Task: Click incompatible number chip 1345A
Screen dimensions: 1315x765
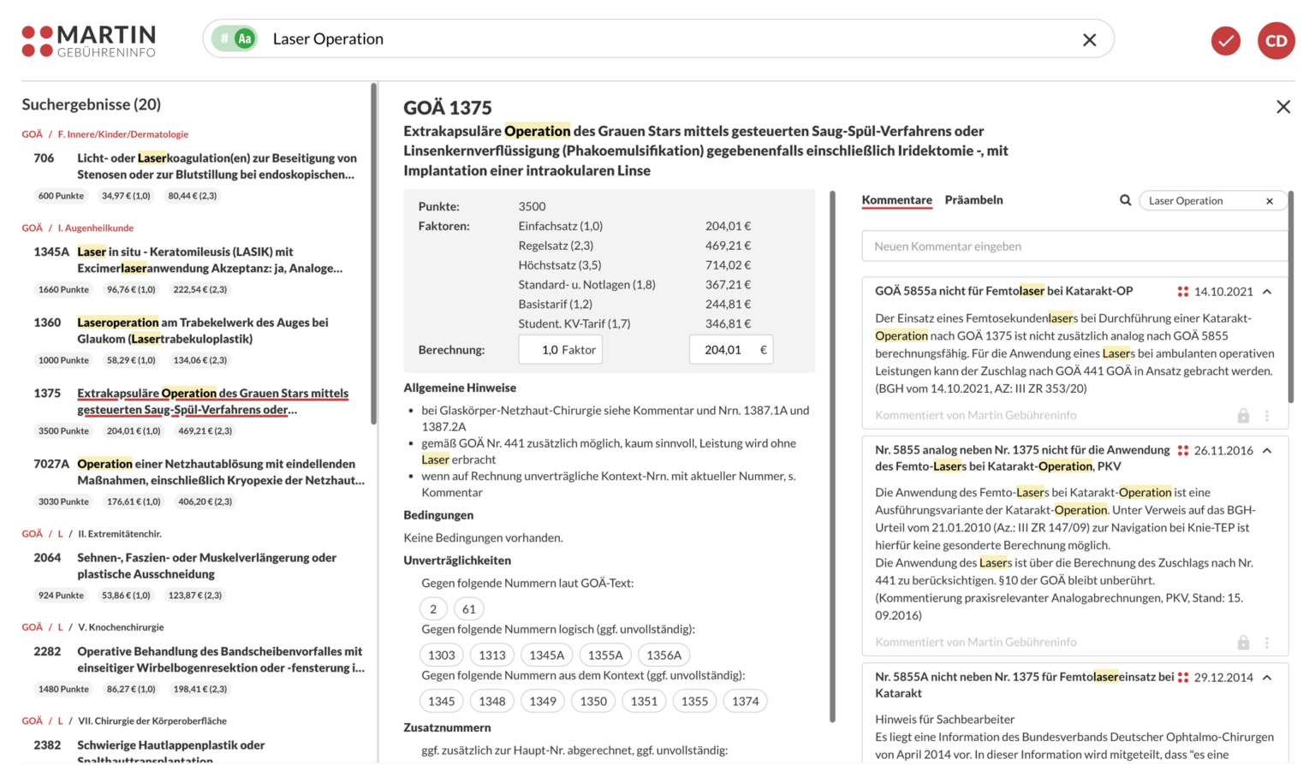Action: coord(546,655)
